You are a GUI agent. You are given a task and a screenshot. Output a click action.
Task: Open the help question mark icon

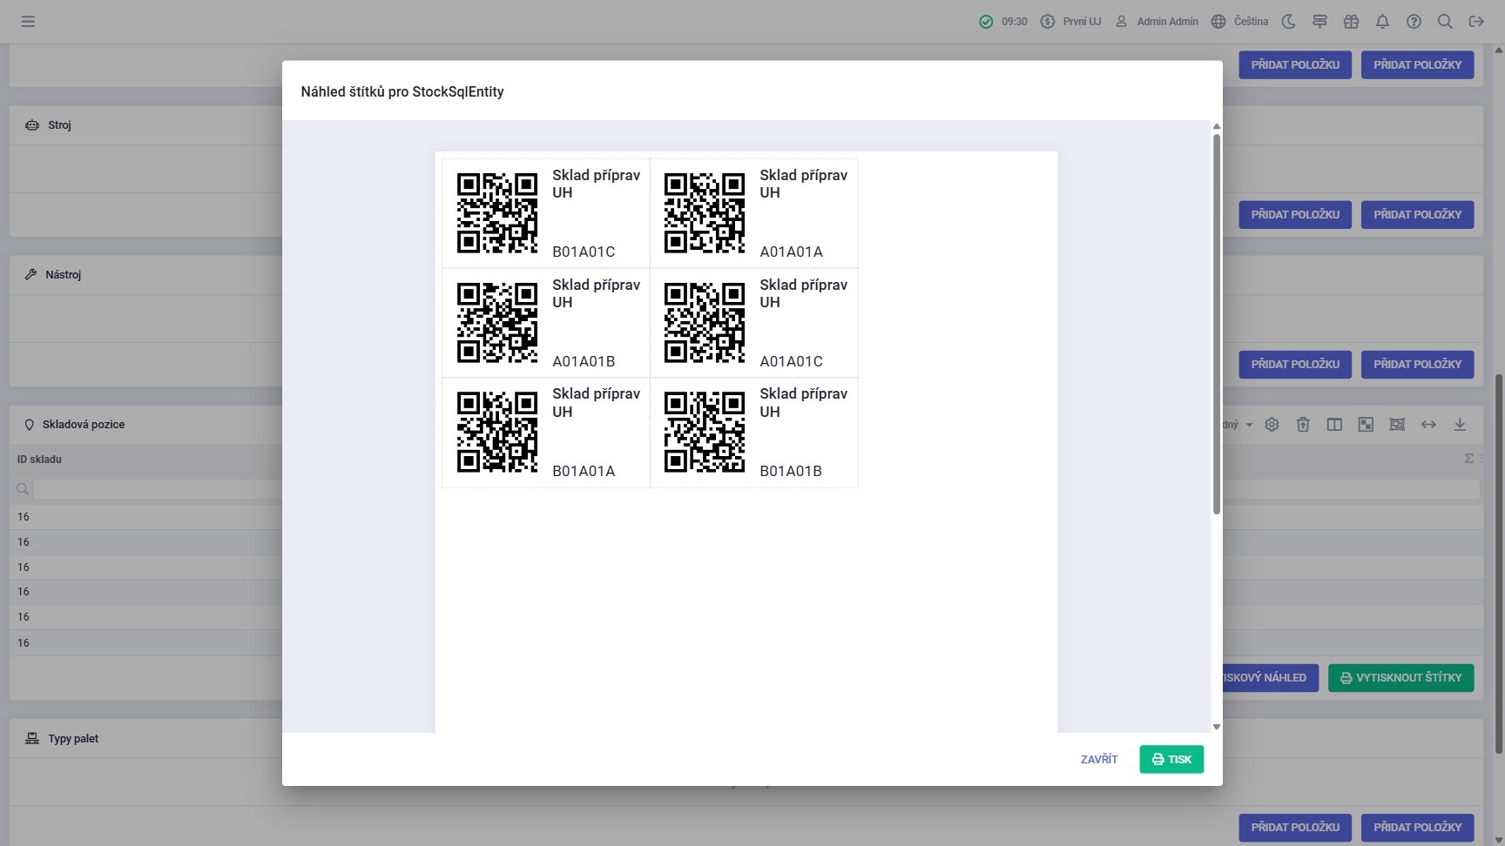[x=1414, y=22]
